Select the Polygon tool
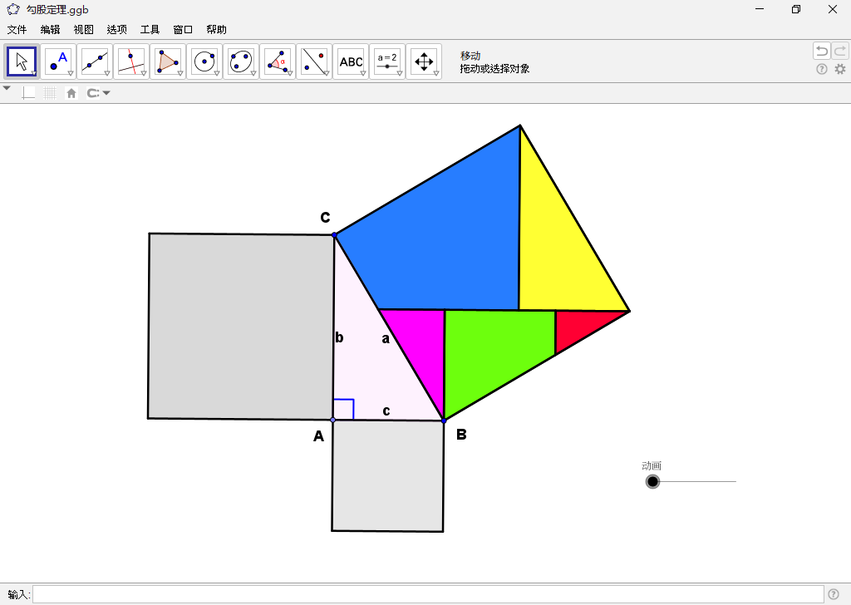The height and width of the screenshot is (605, 851). pos(168,61)
